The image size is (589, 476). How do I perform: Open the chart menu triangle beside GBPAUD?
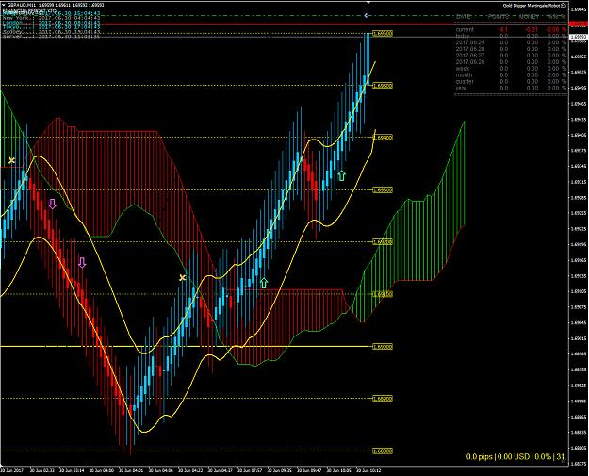pos(4,5)
